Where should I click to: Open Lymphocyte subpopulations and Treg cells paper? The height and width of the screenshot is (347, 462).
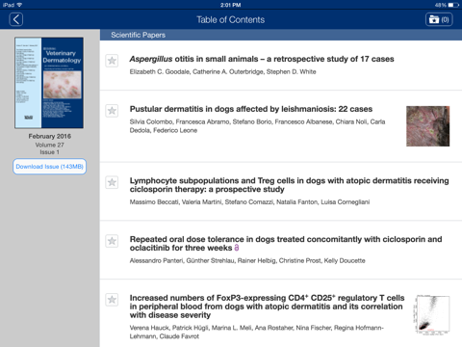289,185
